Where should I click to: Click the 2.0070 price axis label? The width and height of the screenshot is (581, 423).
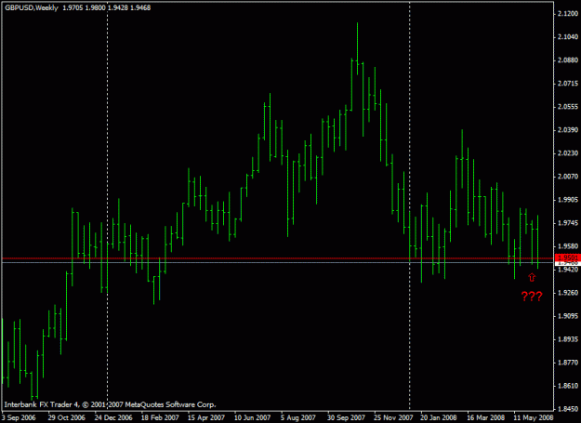(x=568, y=177)
